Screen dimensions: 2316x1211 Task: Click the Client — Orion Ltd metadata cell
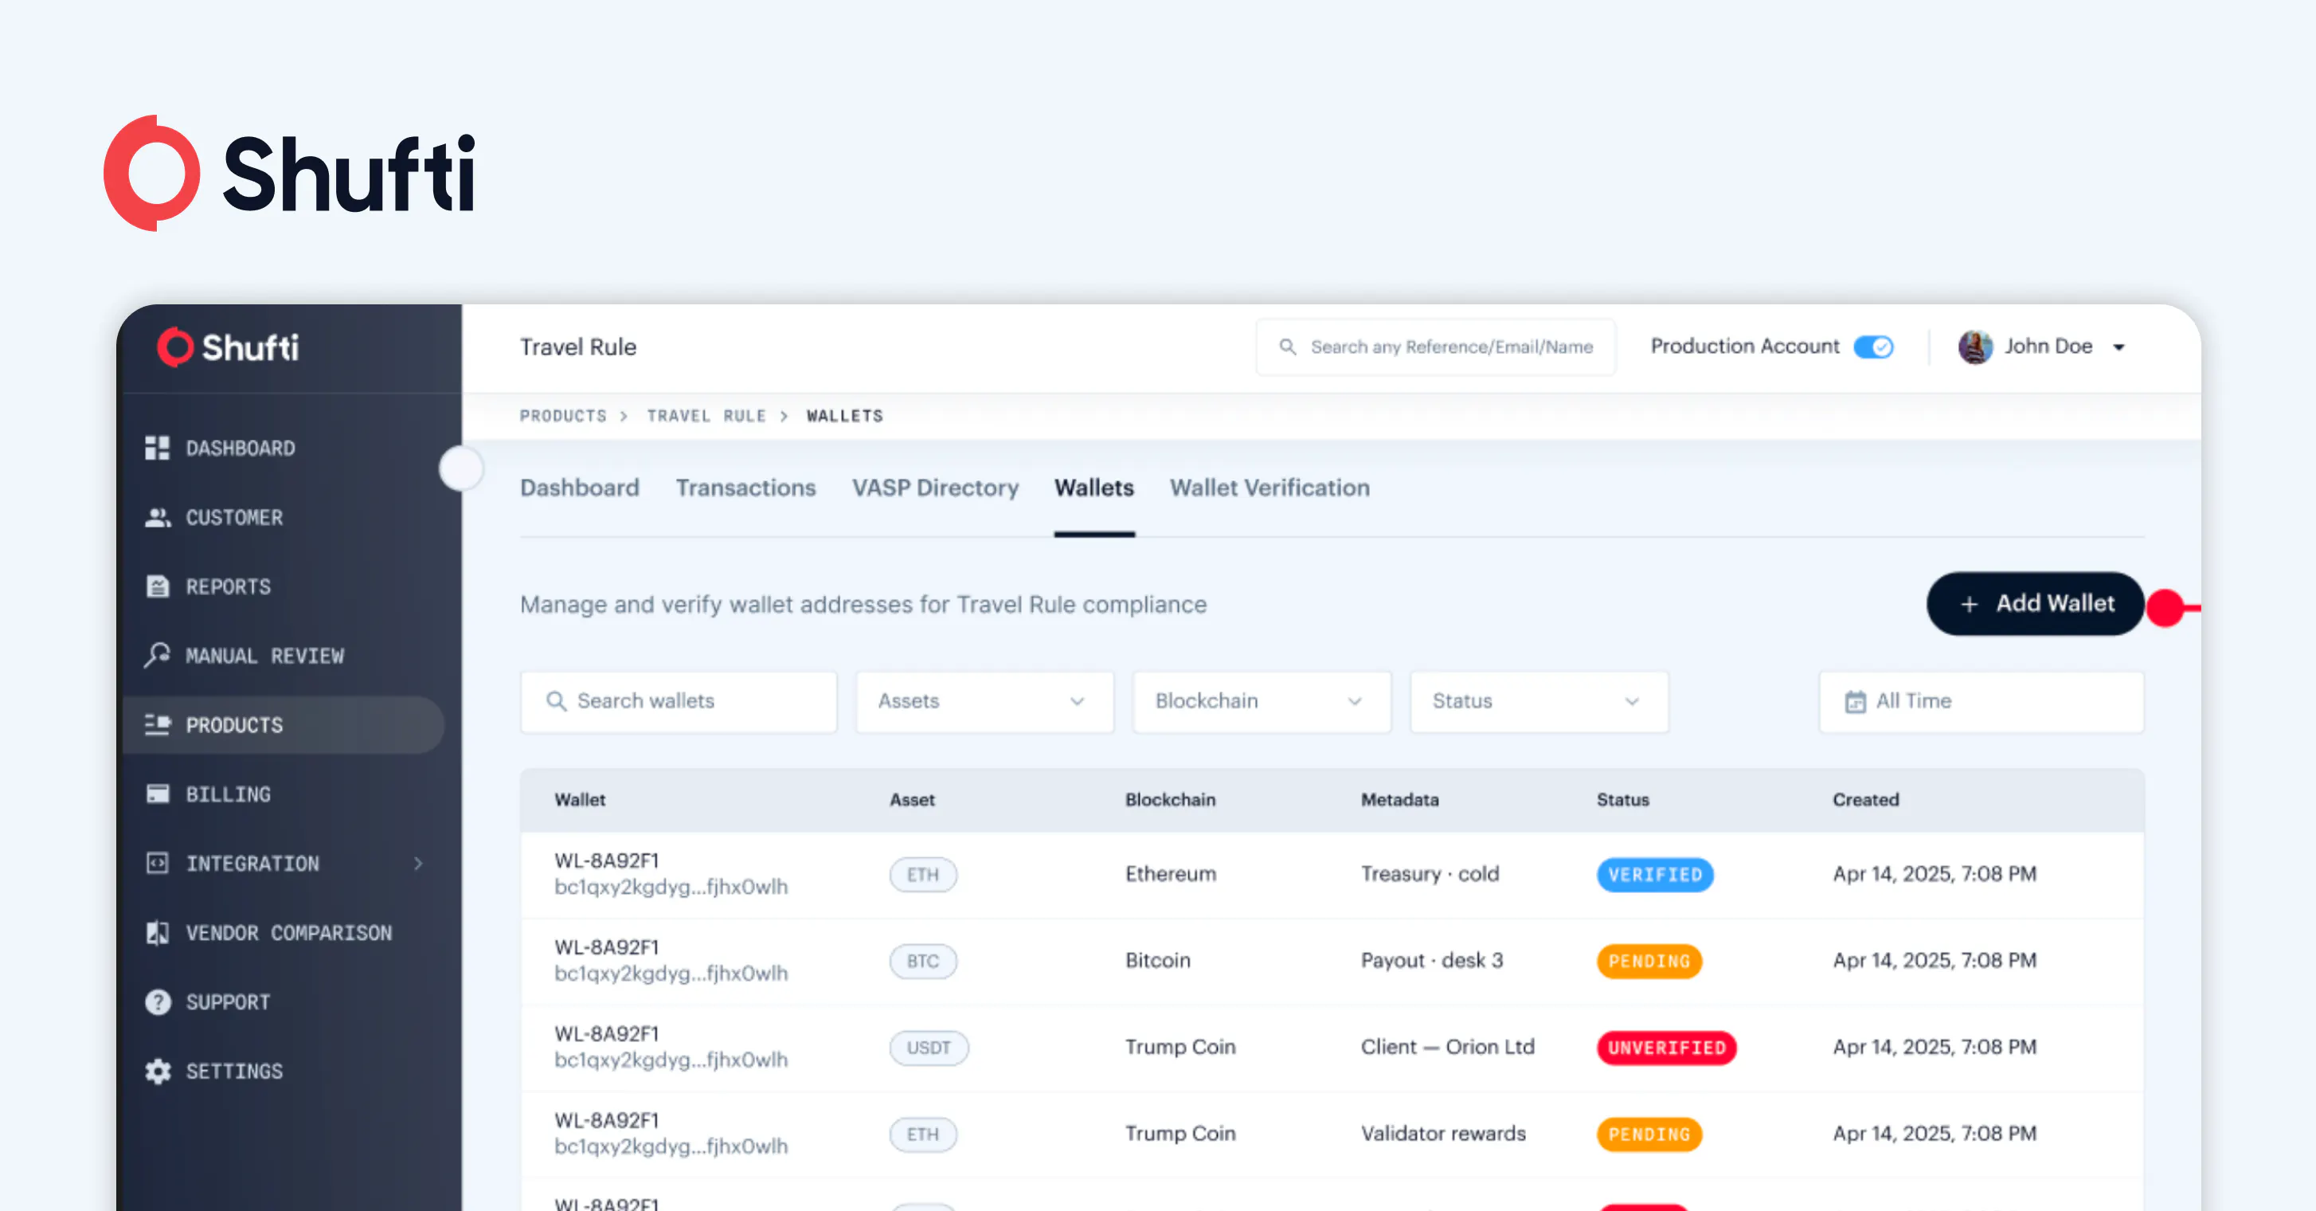[1448, 1046]
